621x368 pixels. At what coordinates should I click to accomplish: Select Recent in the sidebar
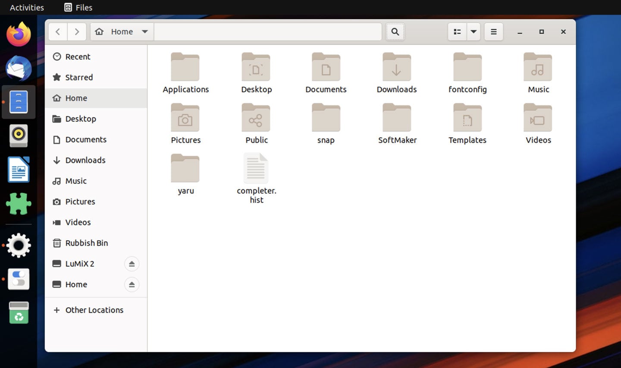click(x=96, y=57)
